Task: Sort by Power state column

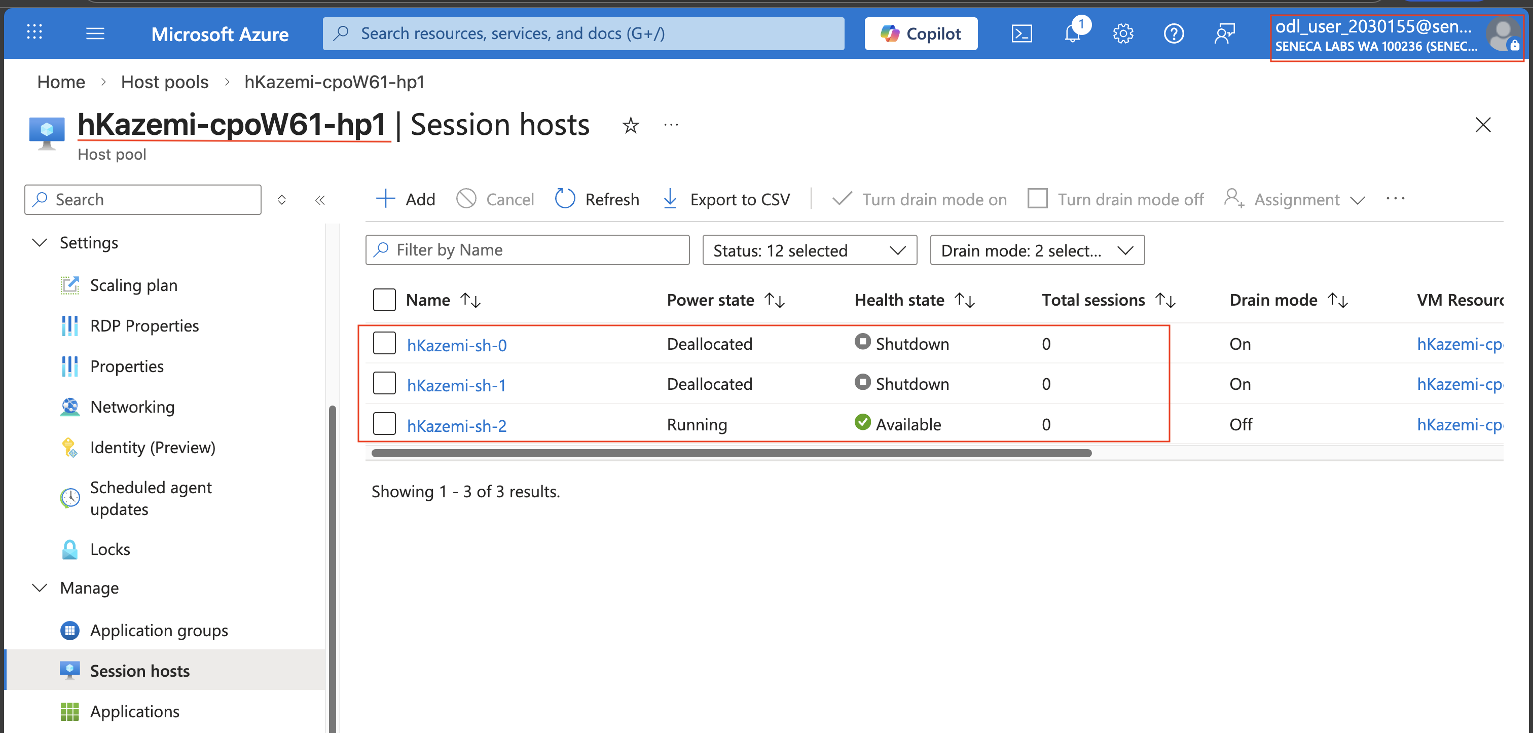Action: pos(726,300)
